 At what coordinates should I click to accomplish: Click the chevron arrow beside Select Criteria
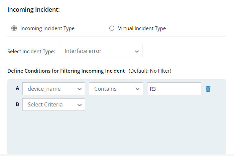(x=79, y=105)
